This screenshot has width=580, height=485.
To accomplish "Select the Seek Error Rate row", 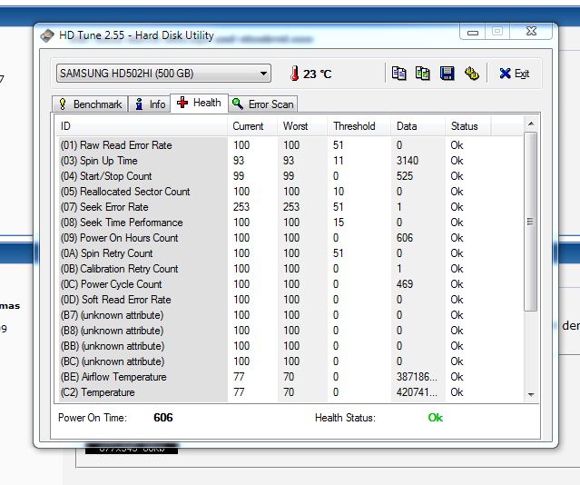I will click(290, 207).
